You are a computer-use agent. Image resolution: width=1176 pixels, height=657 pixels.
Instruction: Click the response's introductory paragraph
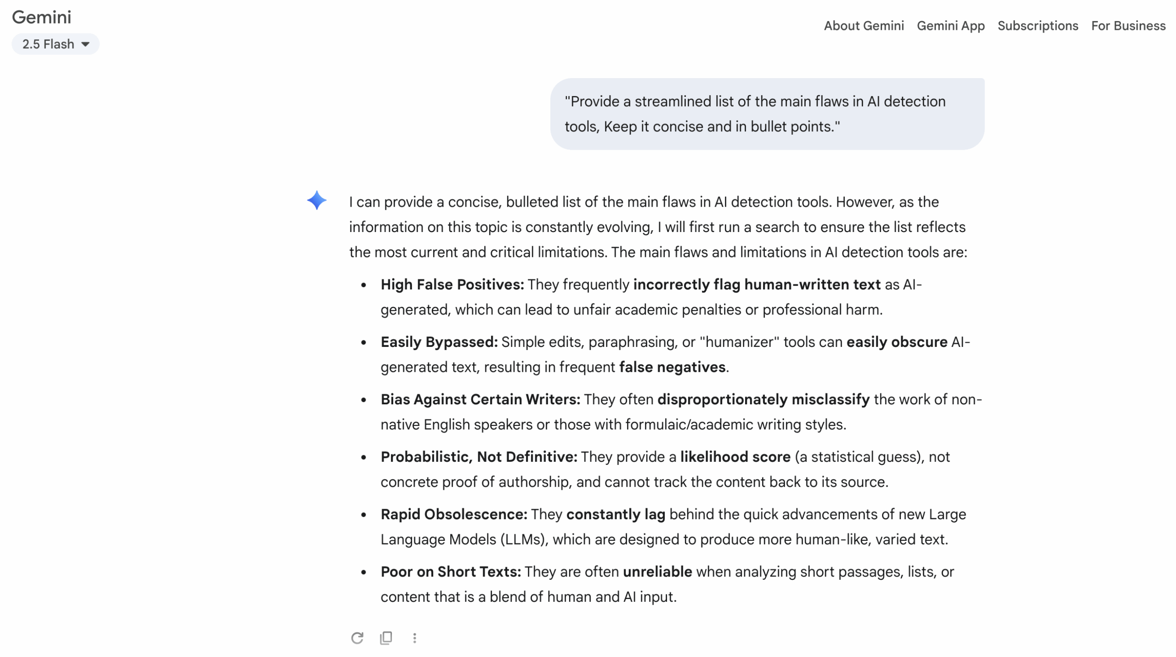[658, 227]
